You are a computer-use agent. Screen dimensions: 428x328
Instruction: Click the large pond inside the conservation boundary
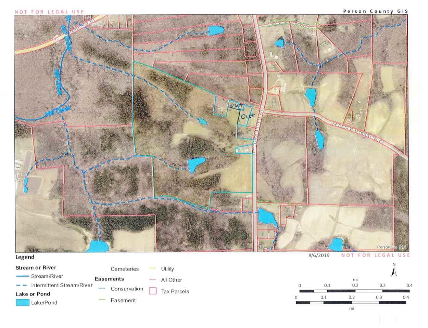(x=196, y=165)
